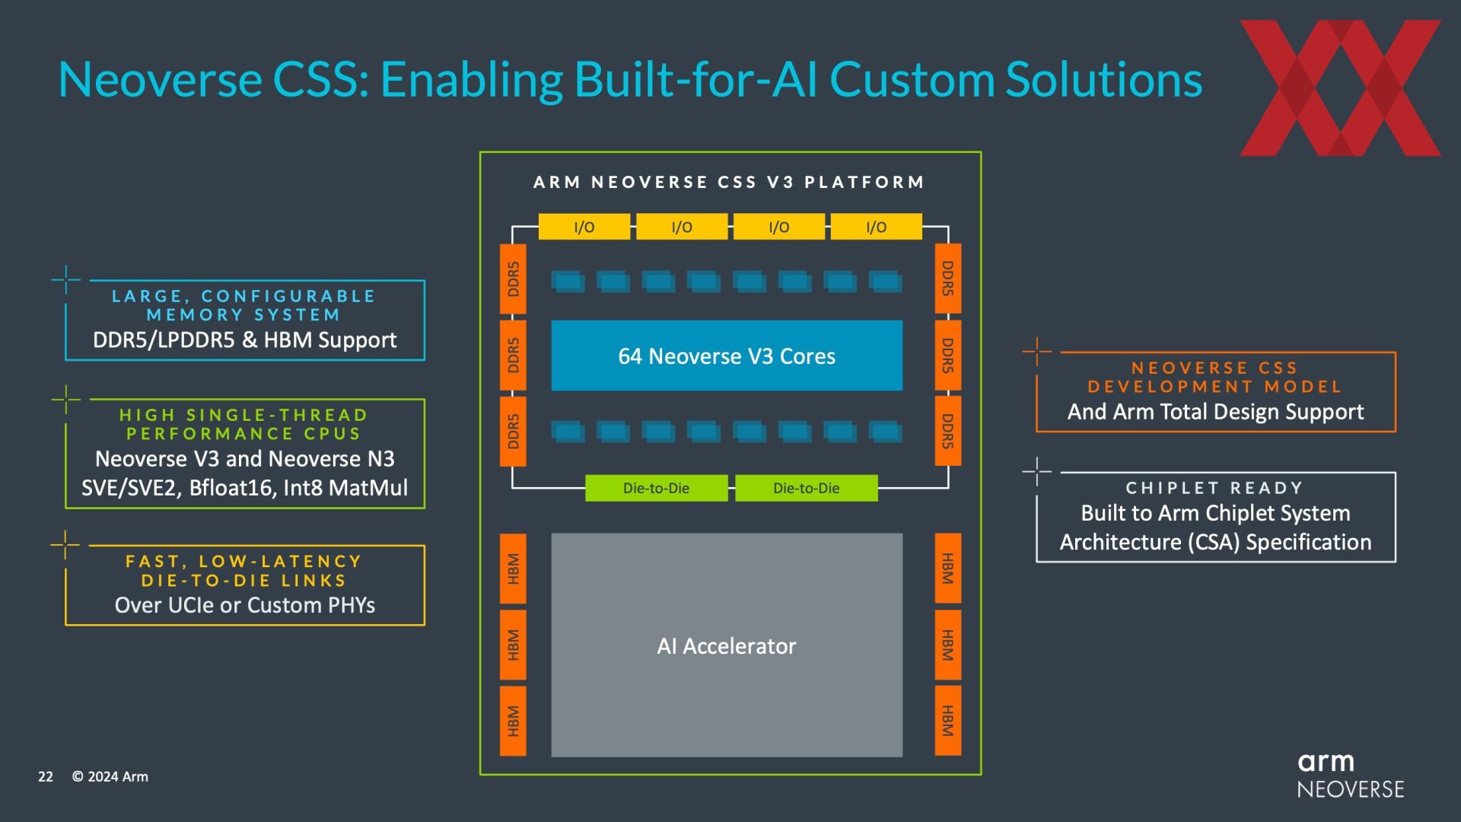This screenshot has width=1461, height=822.
Task: Select the top HBM block on right side
Action: [948, 569]
